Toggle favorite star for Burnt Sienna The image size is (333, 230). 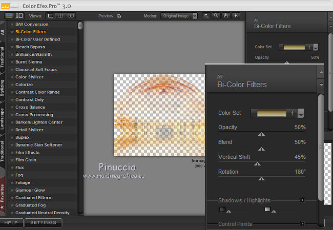(12, 62)
